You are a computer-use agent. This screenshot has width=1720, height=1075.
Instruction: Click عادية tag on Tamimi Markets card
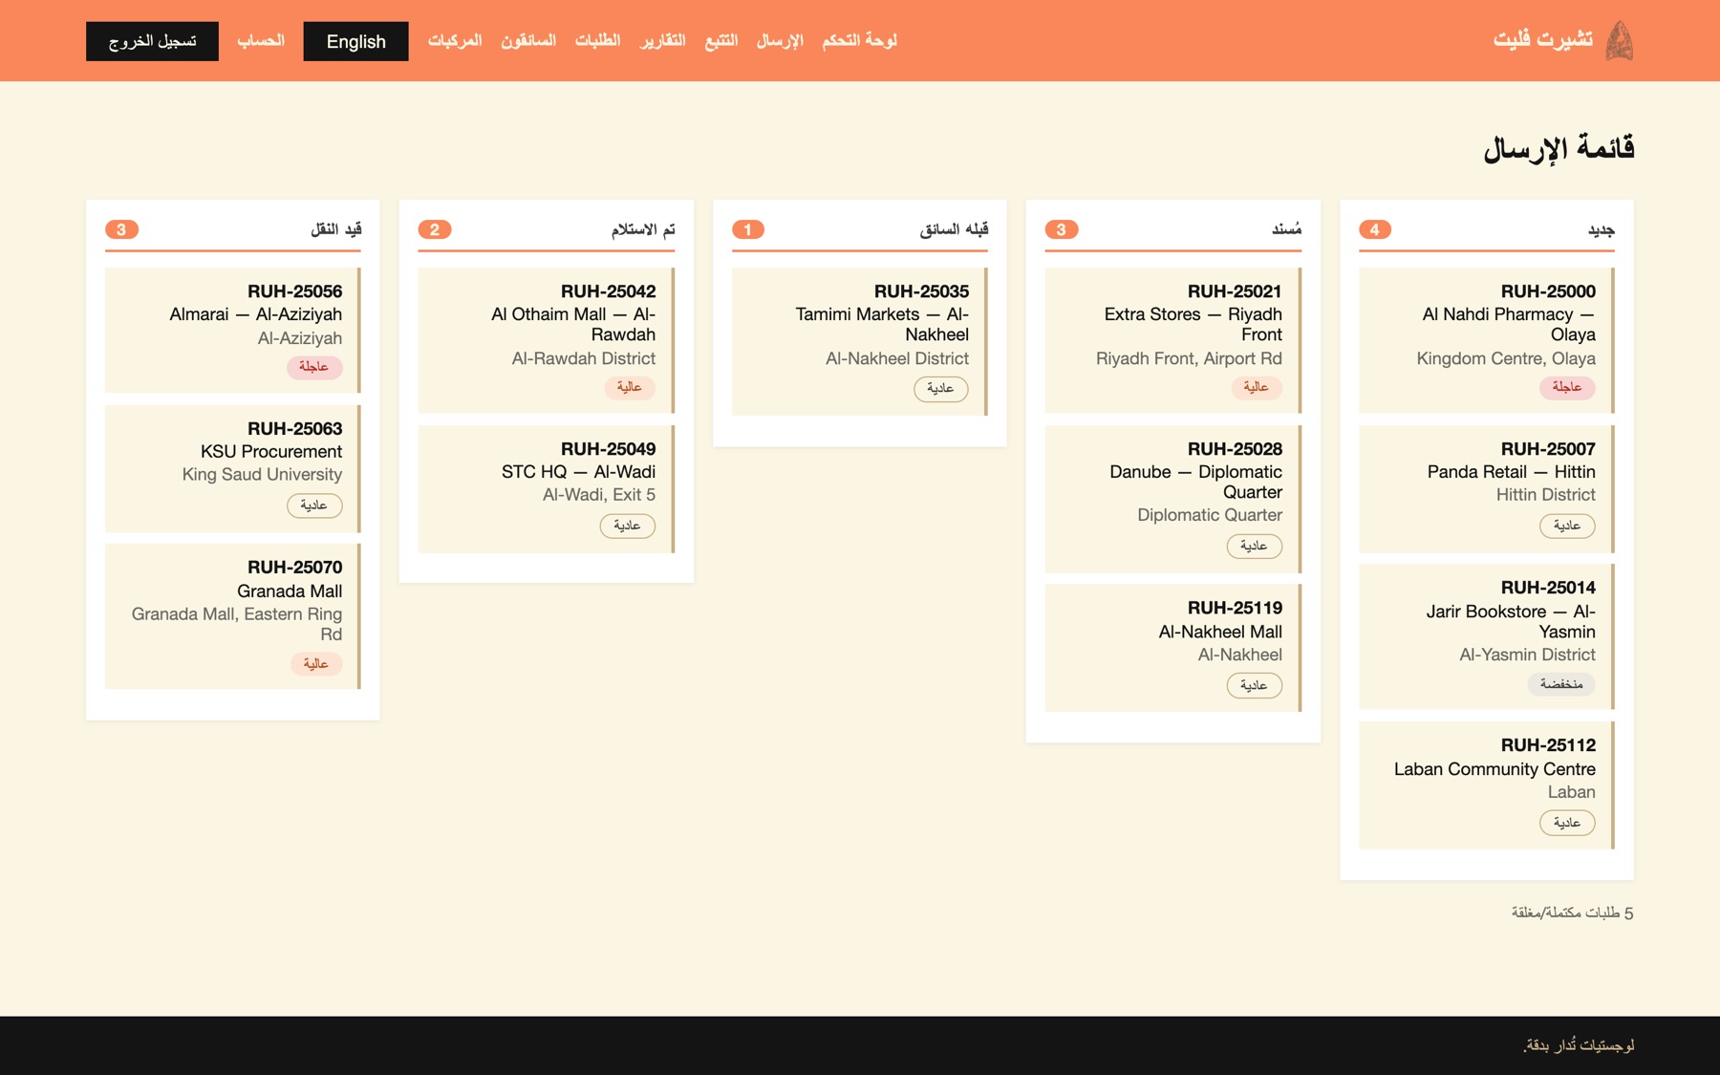[x=941, y=389]
